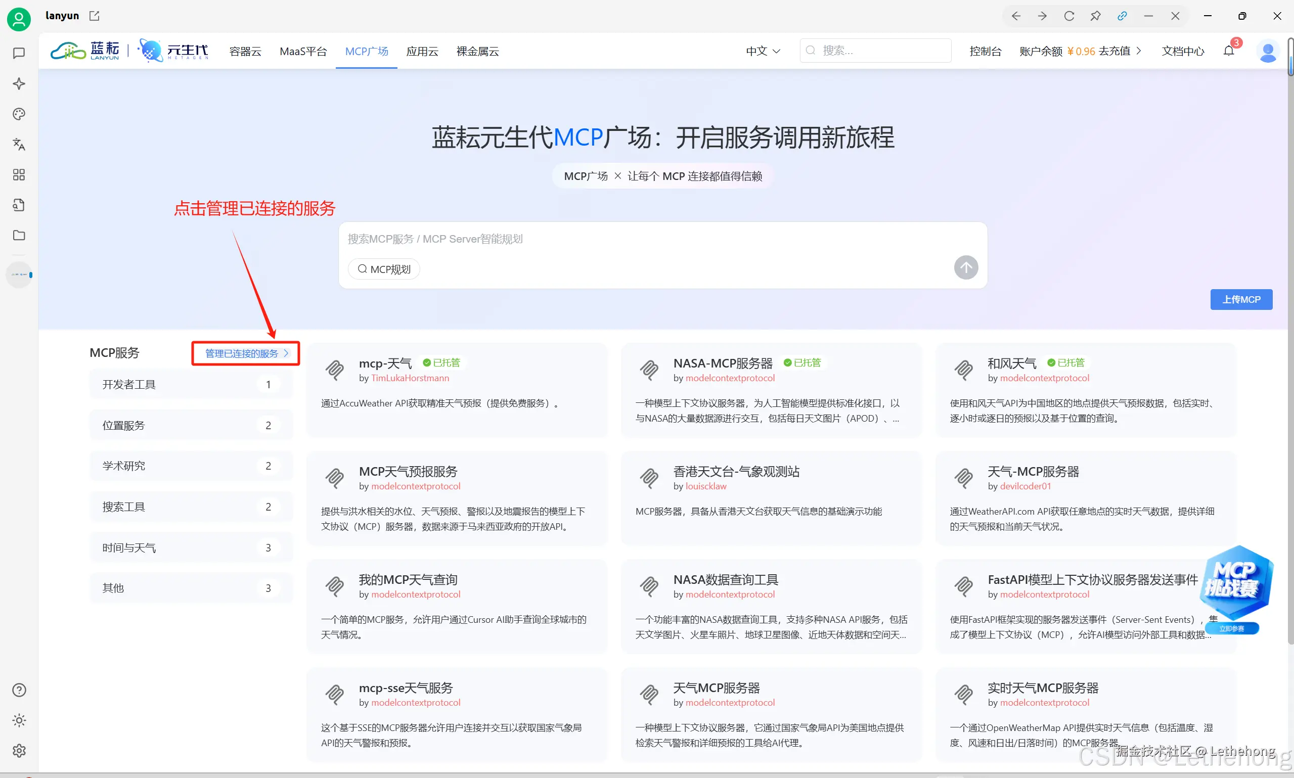Toggle the light-dark theme sun icon

click(x=19, y=720)
